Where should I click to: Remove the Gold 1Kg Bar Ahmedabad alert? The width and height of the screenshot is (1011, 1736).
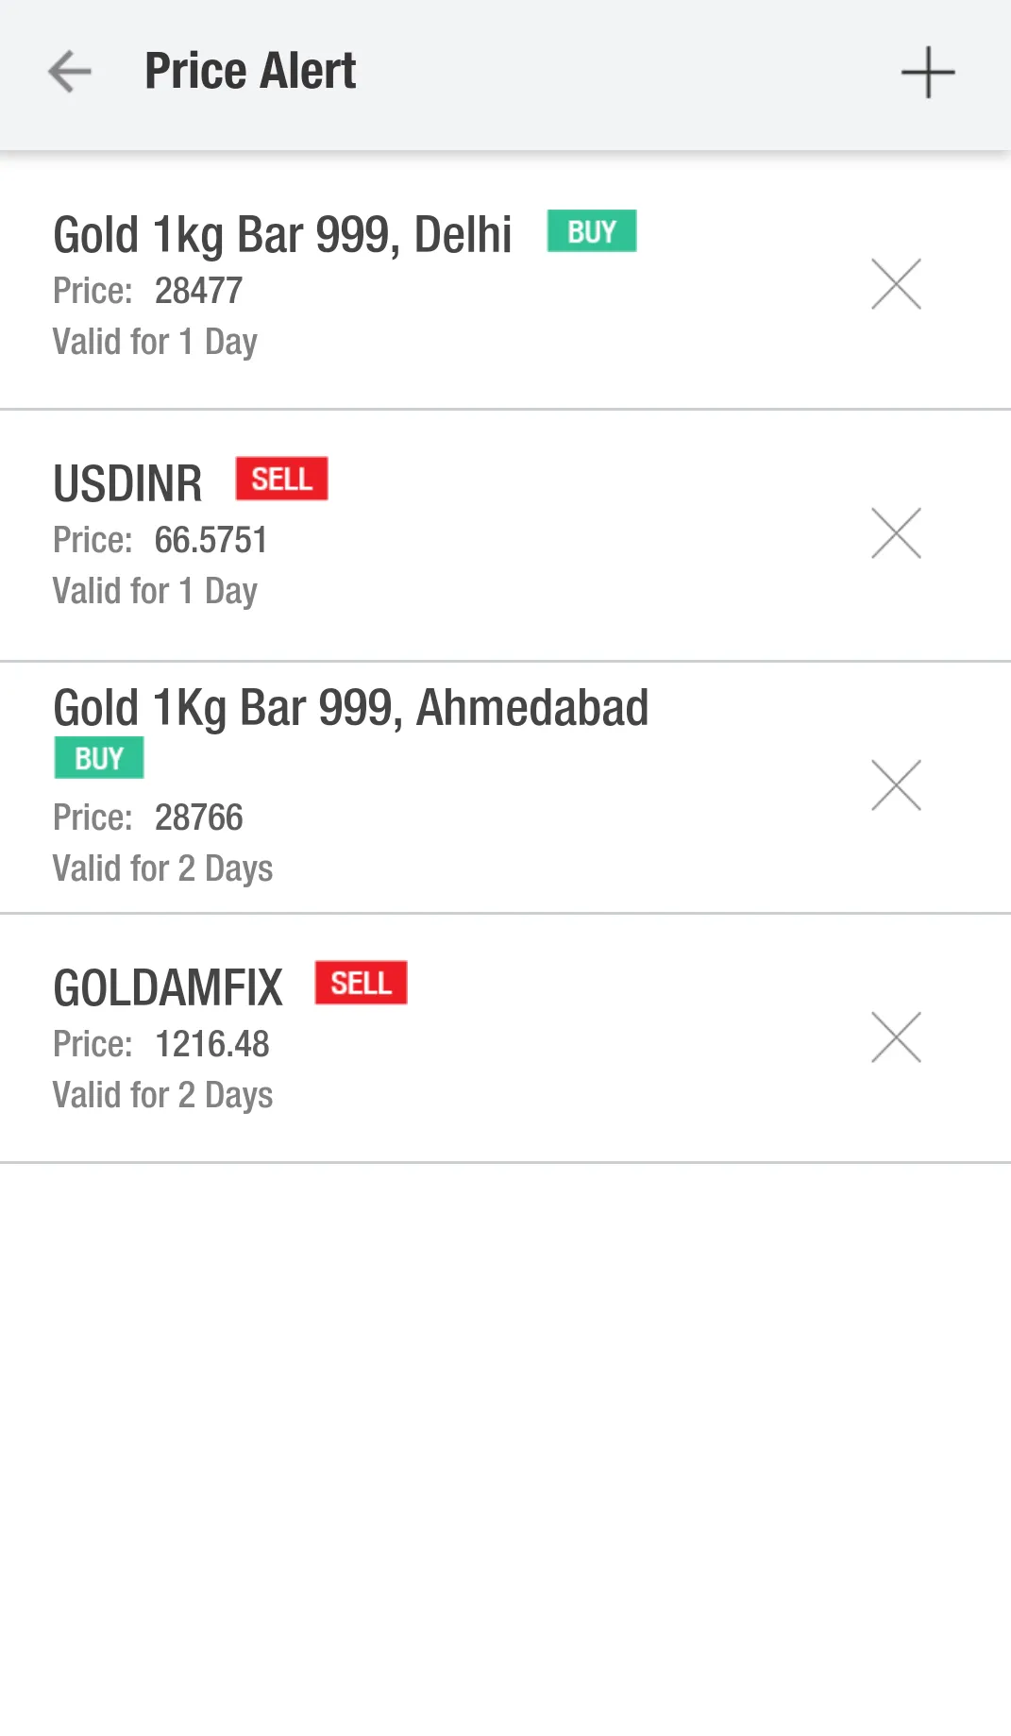click(895, 785)
